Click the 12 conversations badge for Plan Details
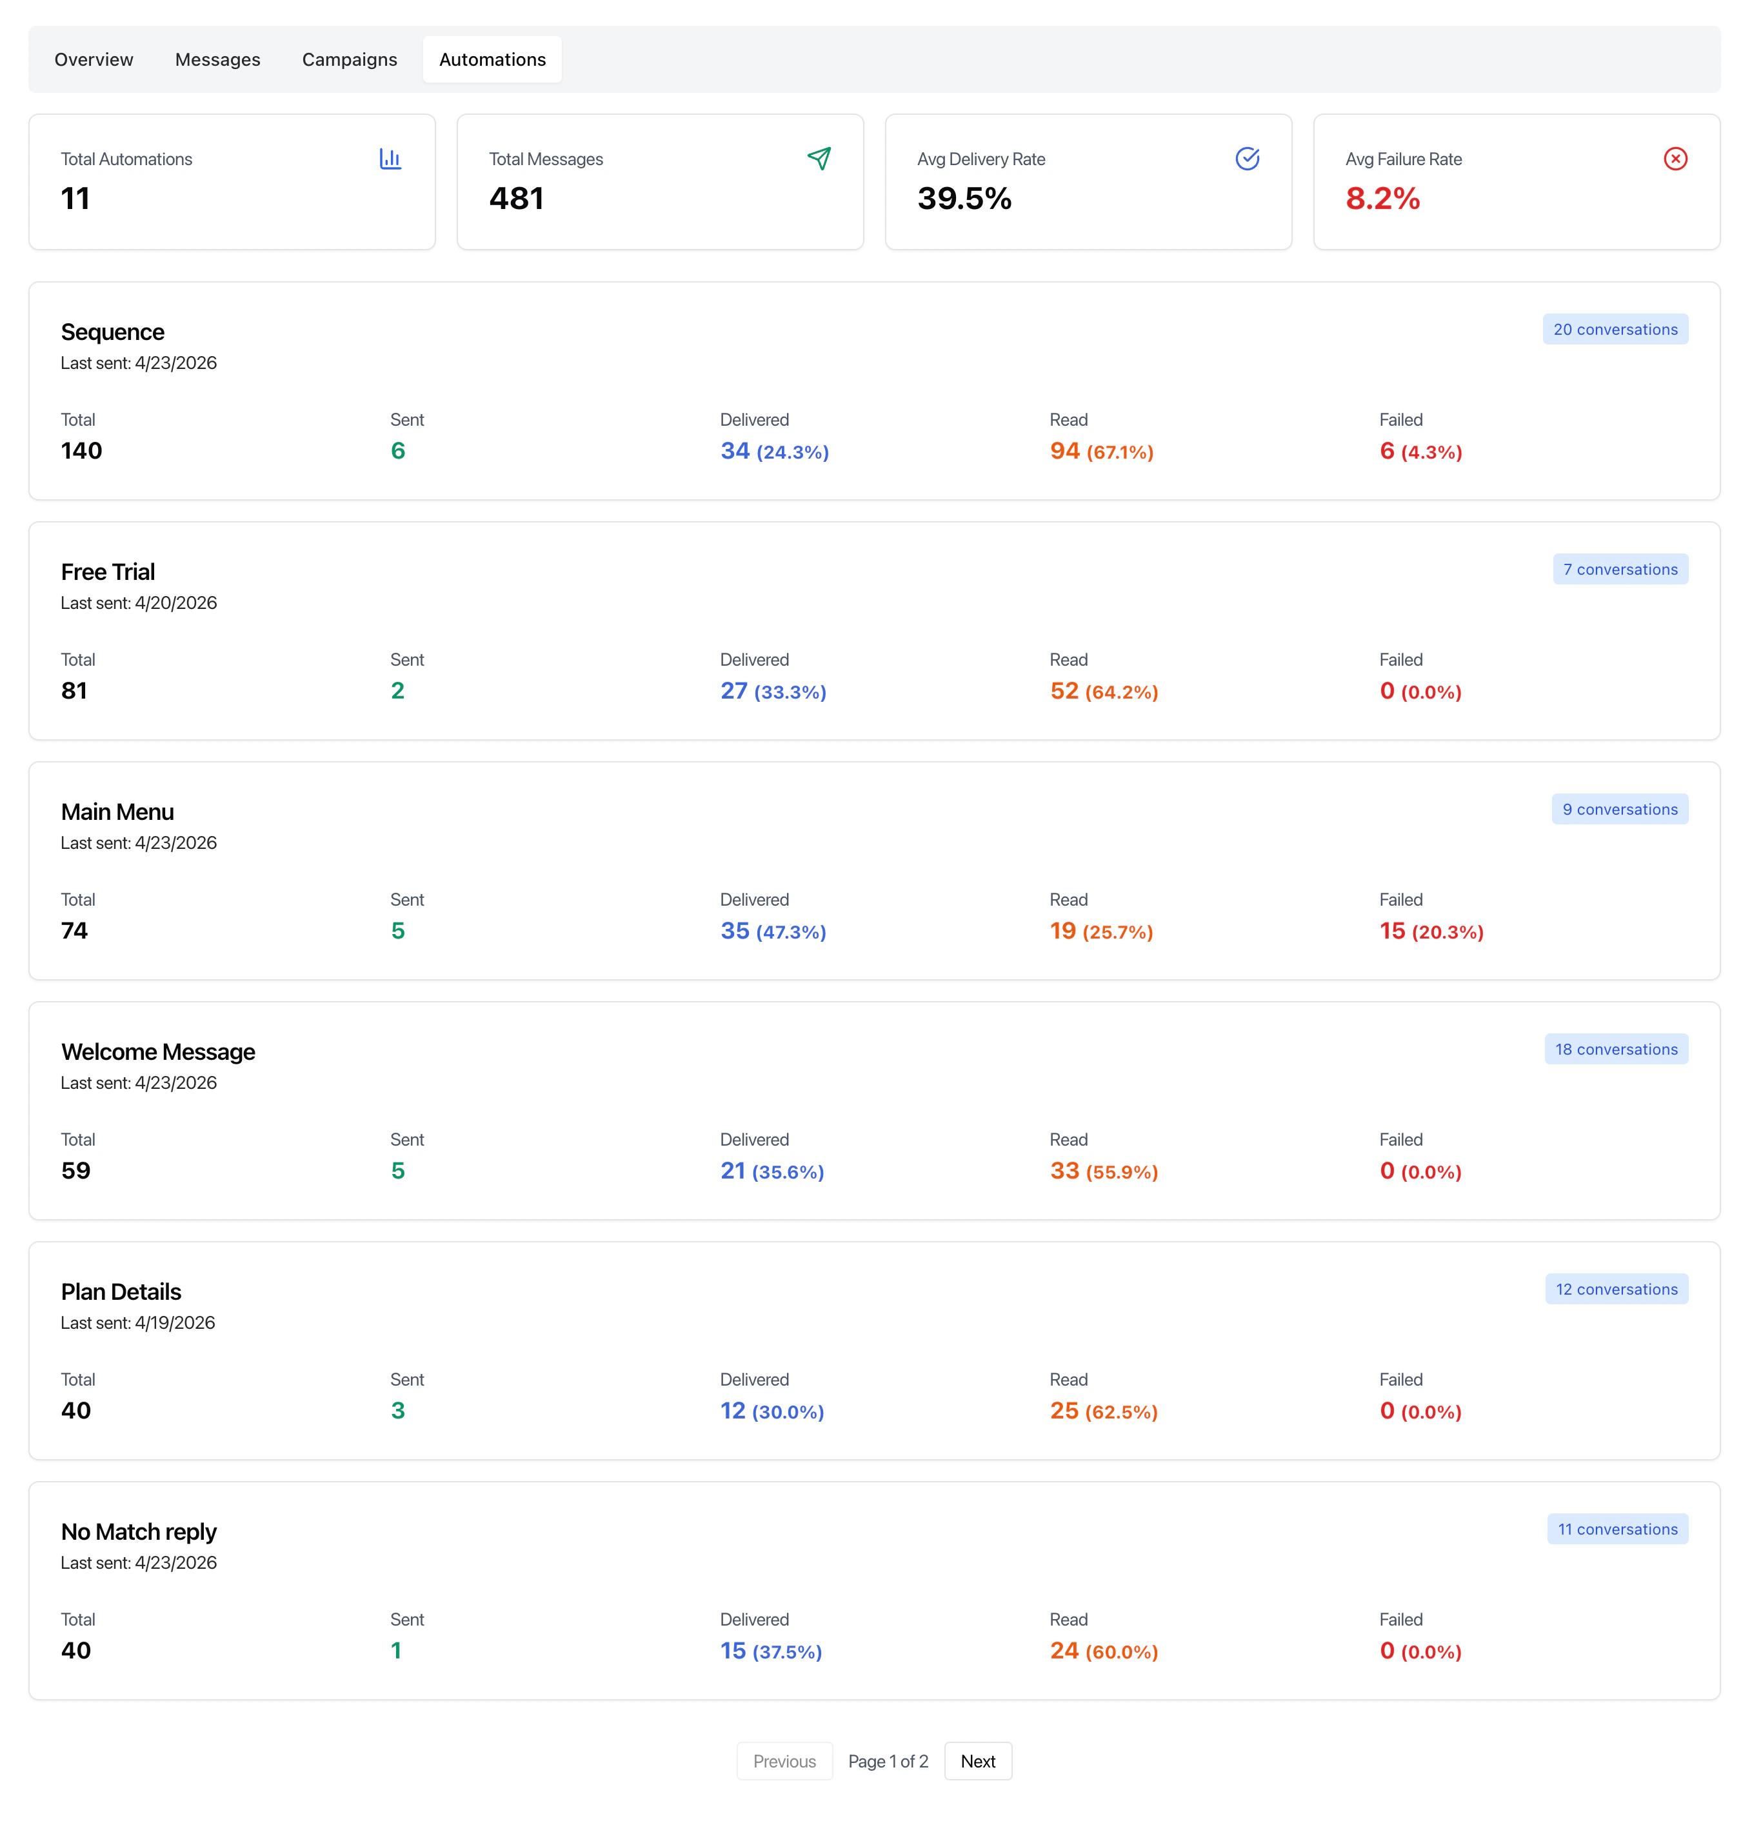Screen dimensions: 1752x1832 point(1616,1289)
